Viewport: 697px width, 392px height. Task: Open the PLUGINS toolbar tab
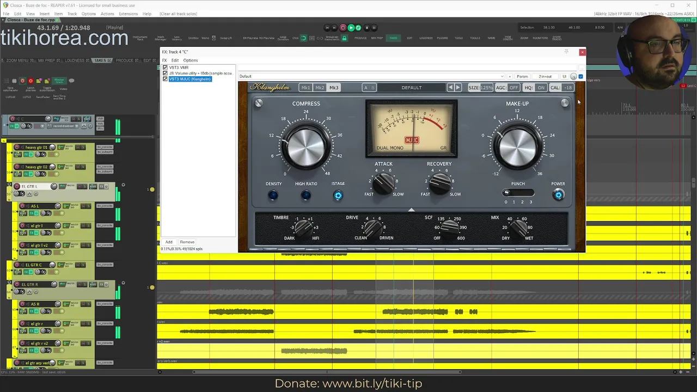442,38
